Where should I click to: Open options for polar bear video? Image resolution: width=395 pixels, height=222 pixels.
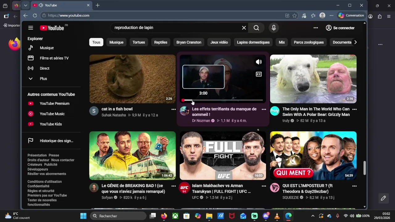coord(354,109)
